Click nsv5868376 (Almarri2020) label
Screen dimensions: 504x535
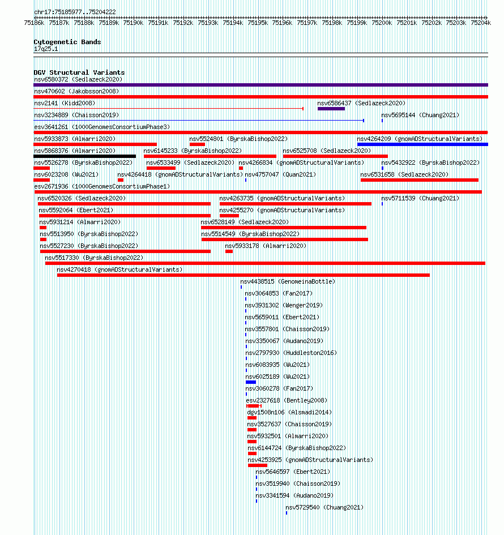(75, 151)
